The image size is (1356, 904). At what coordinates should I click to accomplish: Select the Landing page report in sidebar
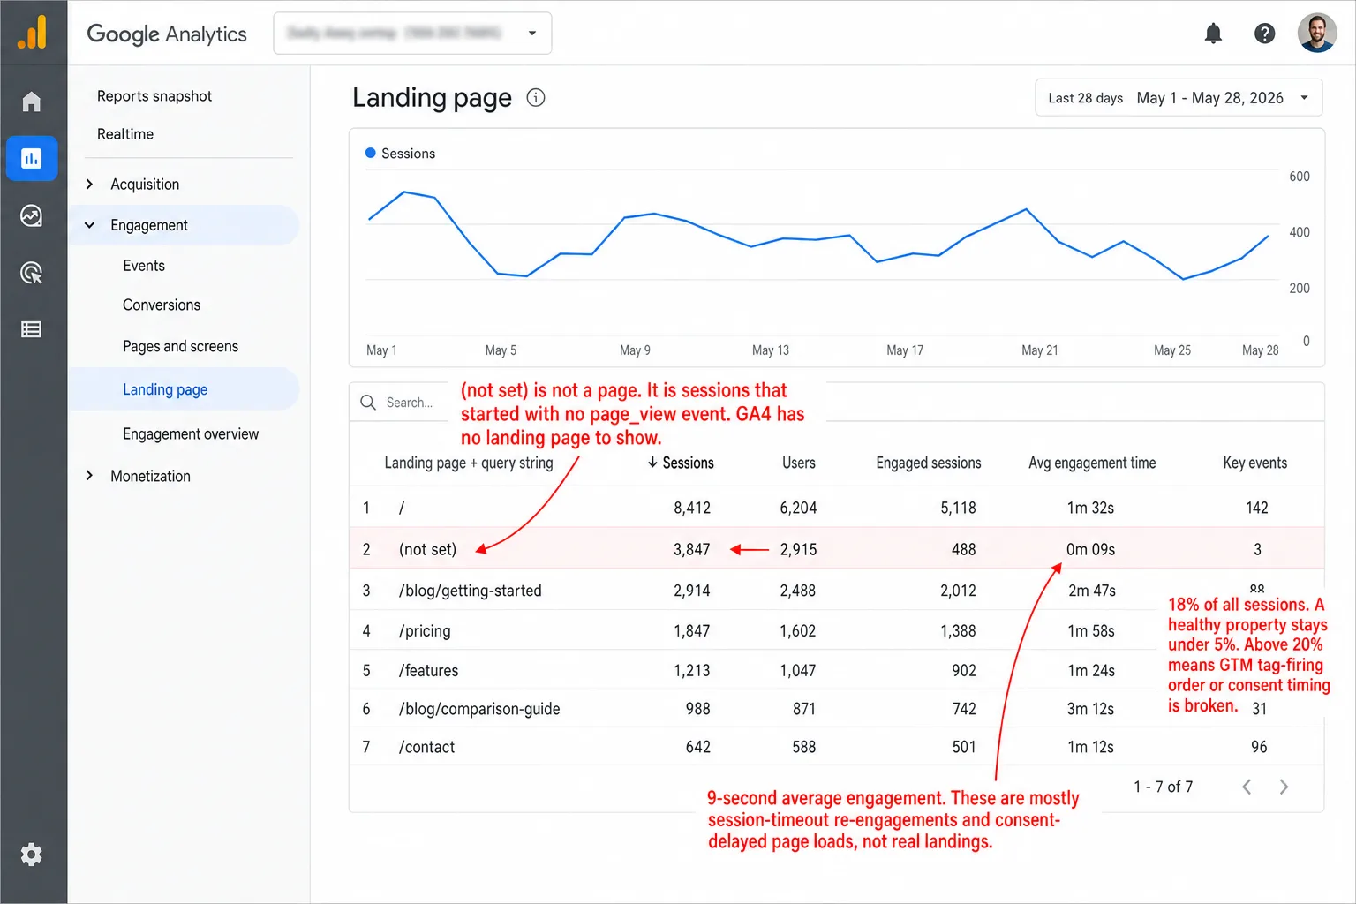[184, 389]
